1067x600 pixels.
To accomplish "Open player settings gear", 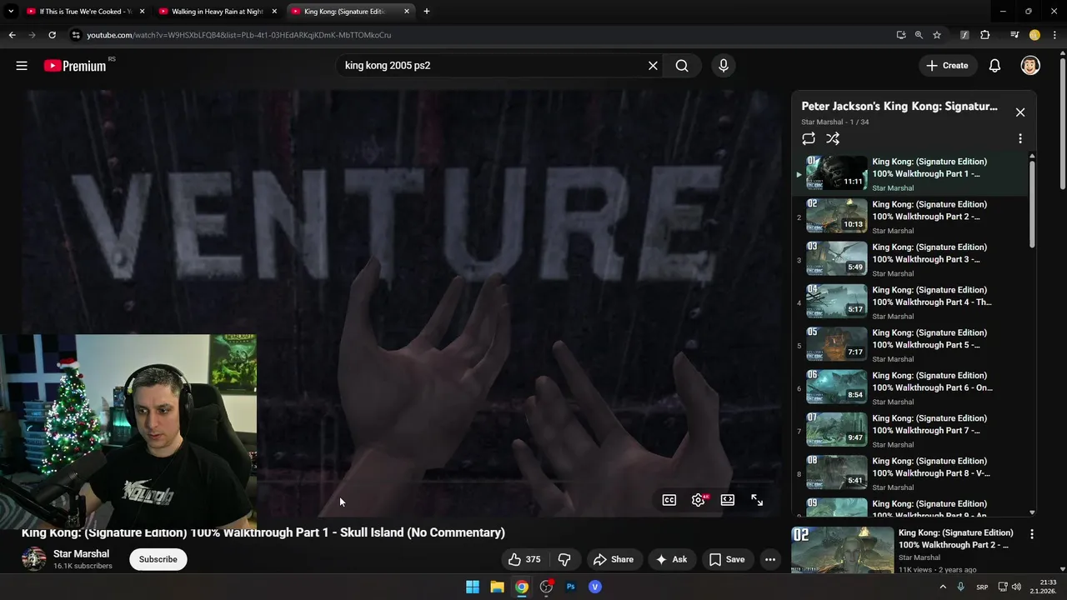I will tap(699, 500).
